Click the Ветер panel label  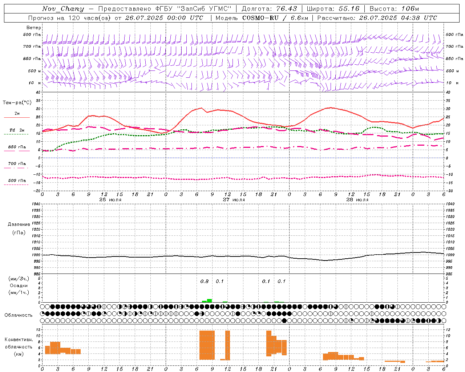pos(33,28)
